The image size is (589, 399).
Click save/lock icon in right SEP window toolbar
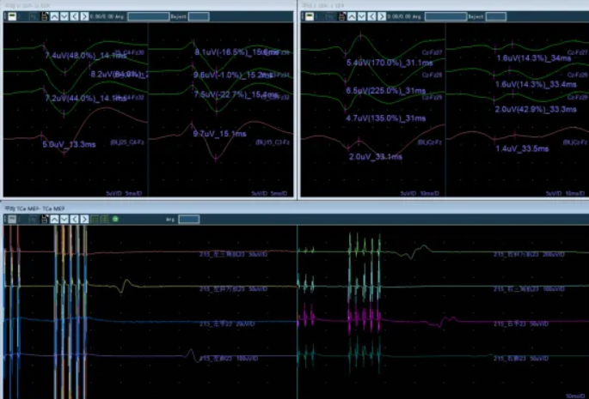pyautogui.click(x=342, y=16)
